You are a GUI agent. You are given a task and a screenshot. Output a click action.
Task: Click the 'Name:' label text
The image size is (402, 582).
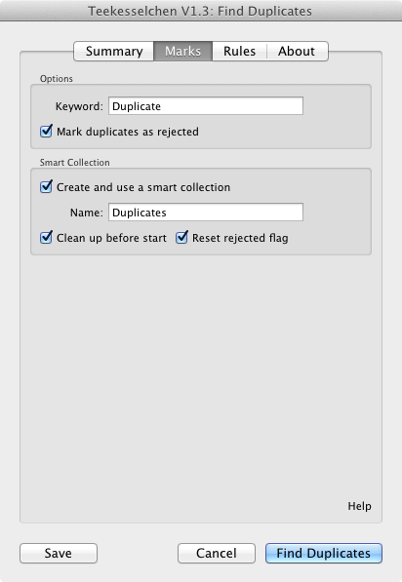(x=87, y=213)
